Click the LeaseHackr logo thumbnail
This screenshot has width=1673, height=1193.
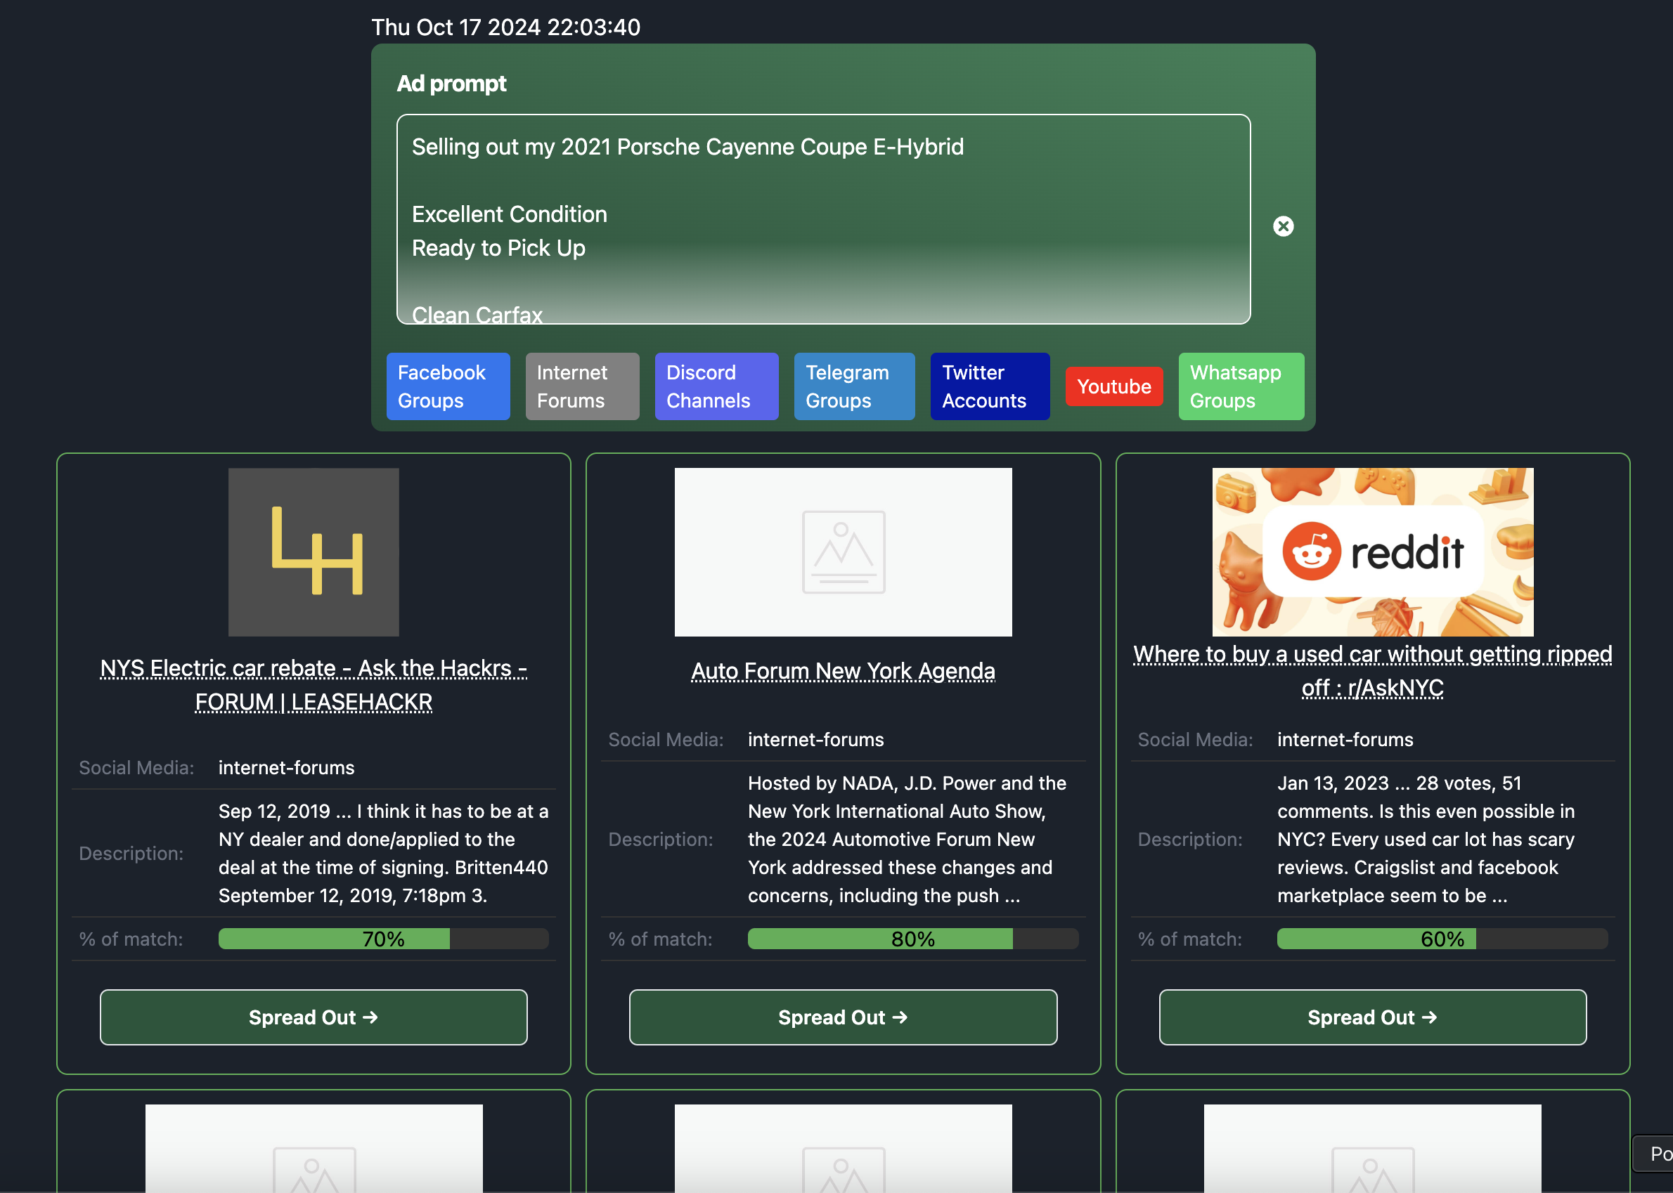(x=313, y=552)
